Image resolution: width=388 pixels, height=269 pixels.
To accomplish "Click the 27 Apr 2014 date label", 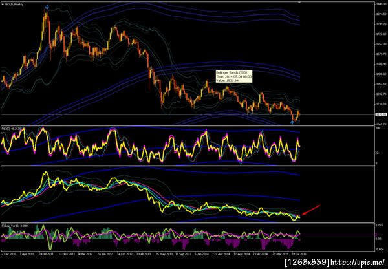I will click(x=221, y=254).
